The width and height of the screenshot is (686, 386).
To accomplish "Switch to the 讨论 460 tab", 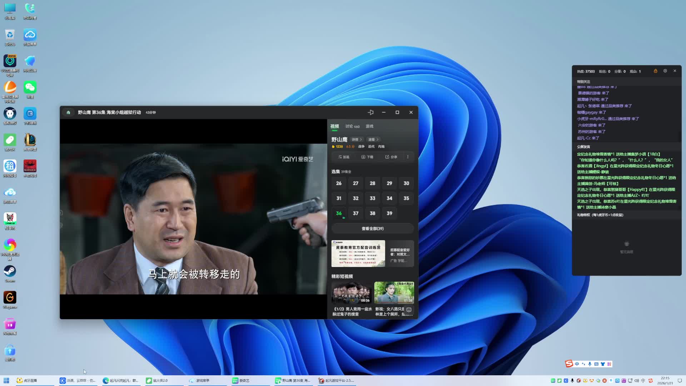I will (x=352, y=127).
